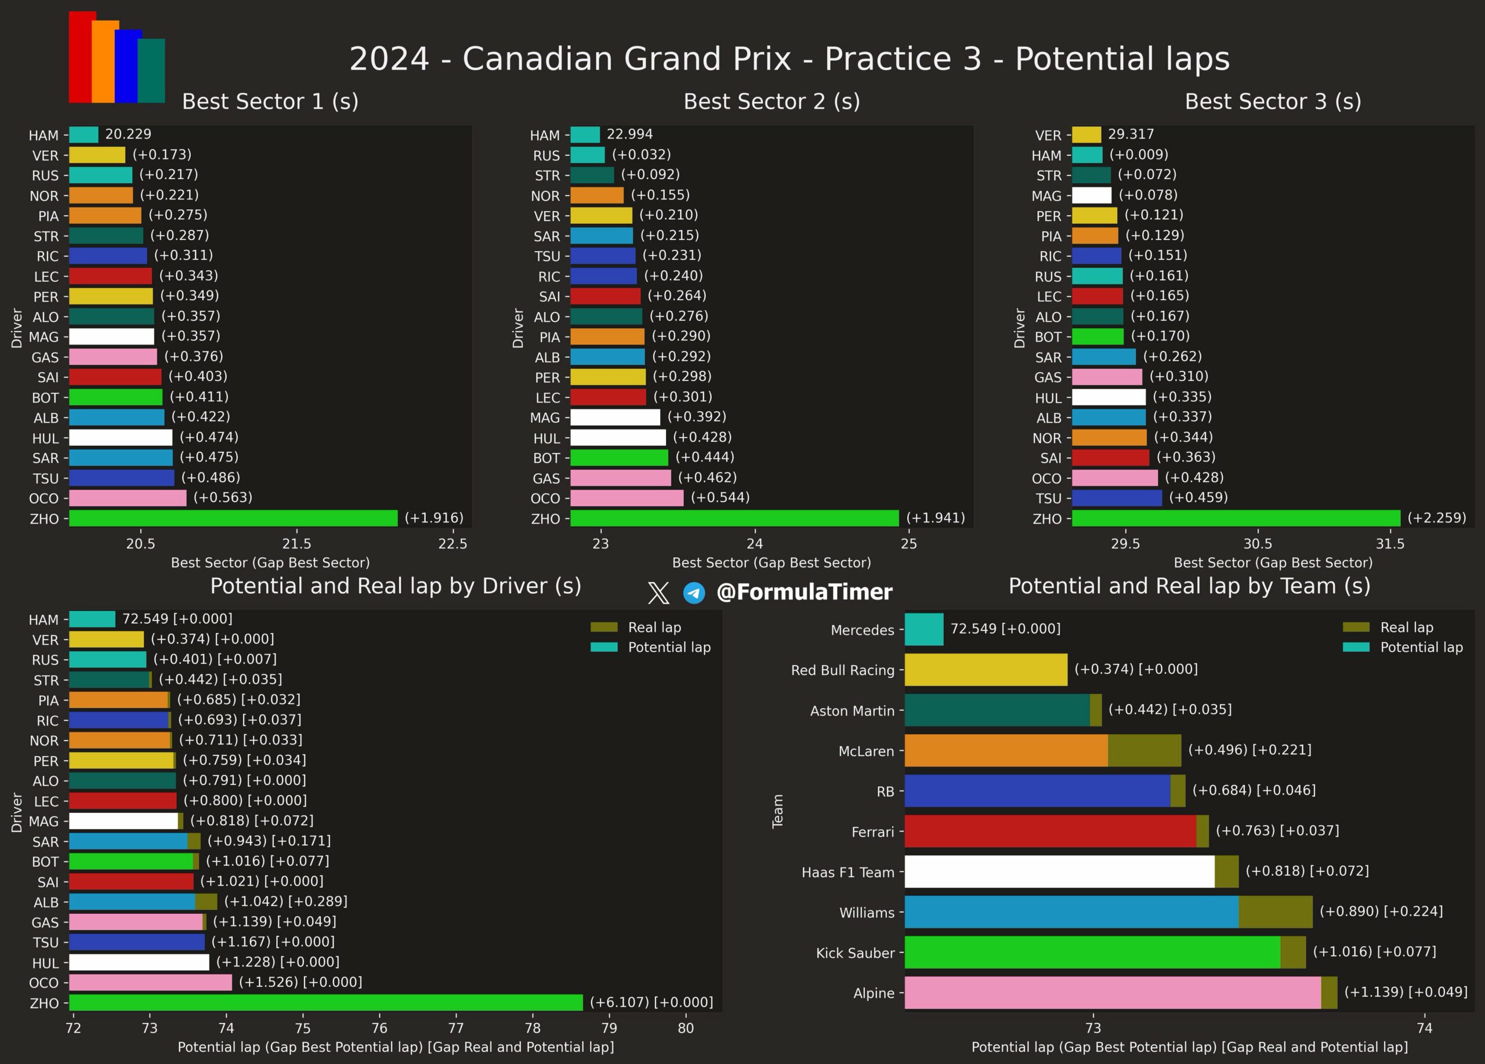Click Real lap legend swatch in Team chart

(1356, 627)
